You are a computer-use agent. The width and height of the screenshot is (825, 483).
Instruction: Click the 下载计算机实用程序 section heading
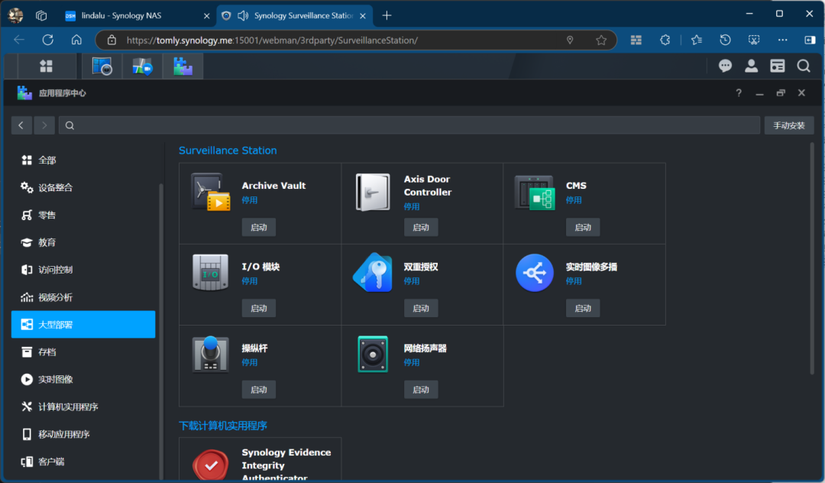pos(223,426)
